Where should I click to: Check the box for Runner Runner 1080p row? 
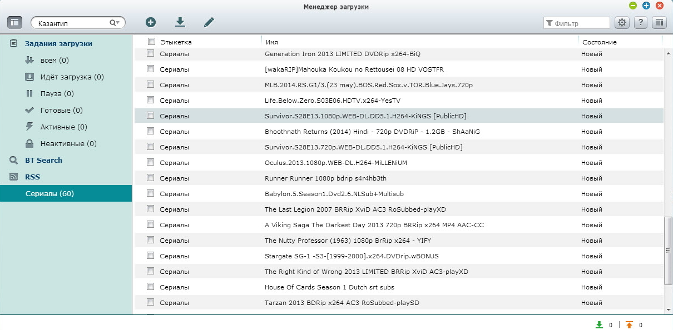point(150,178)
